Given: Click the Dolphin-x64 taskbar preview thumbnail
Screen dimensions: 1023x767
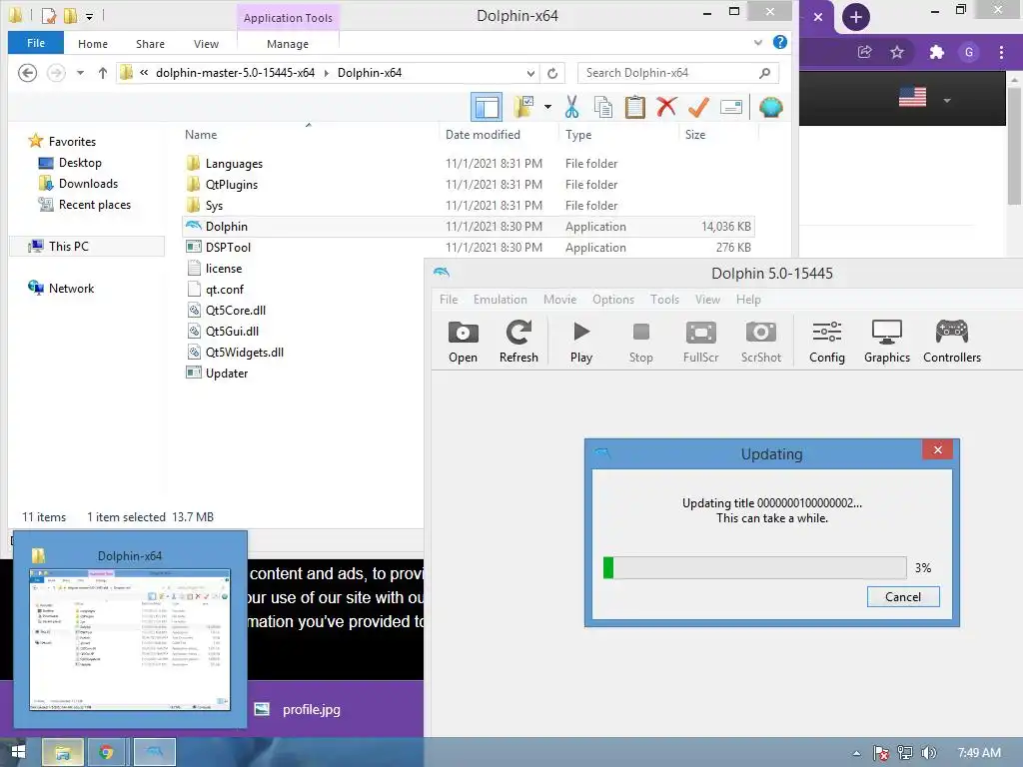Looking at the screenshot, I should point(130,639).
